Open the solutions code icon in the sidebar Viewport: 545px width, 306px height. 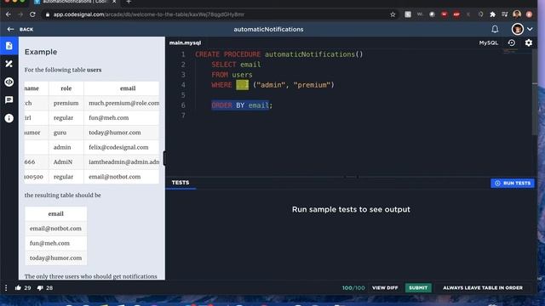(x=9, y=82)
